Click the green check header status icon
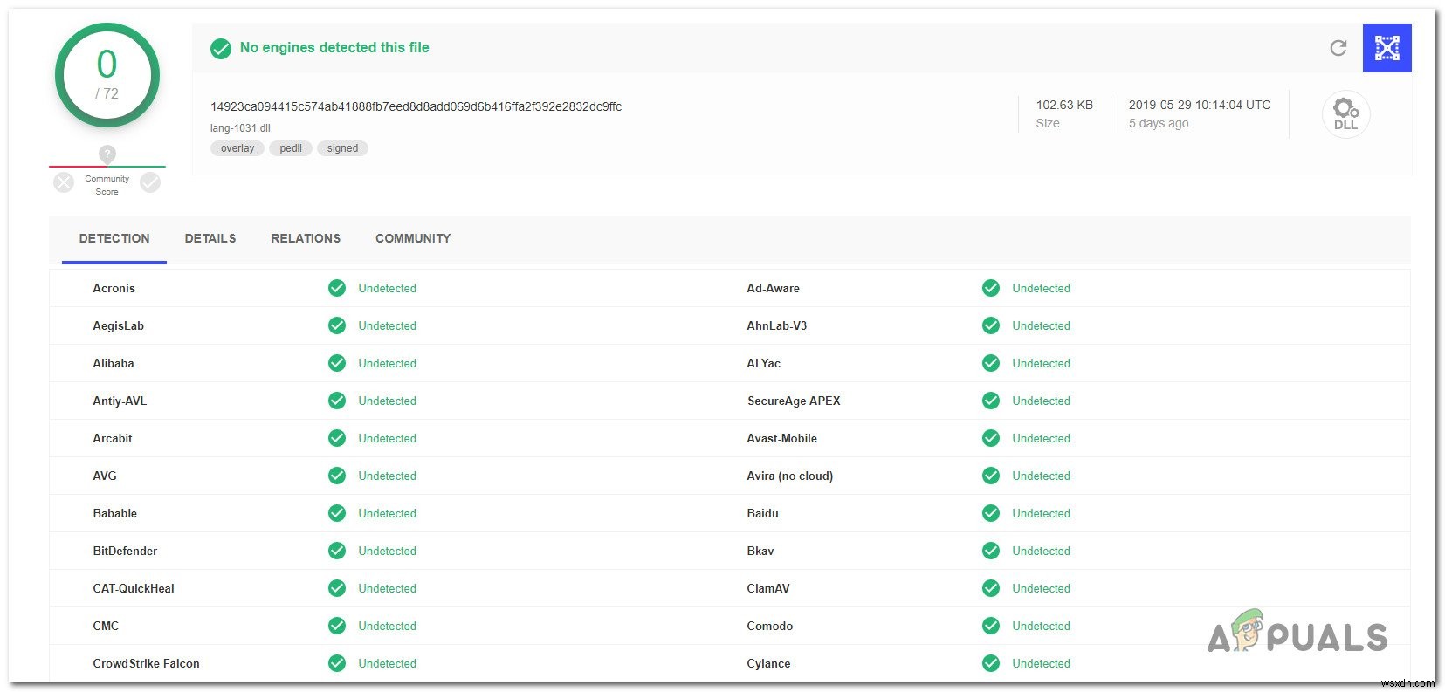Image resolution: width=1445 pixels, height=692 pixels. click(x=221, y=48)
